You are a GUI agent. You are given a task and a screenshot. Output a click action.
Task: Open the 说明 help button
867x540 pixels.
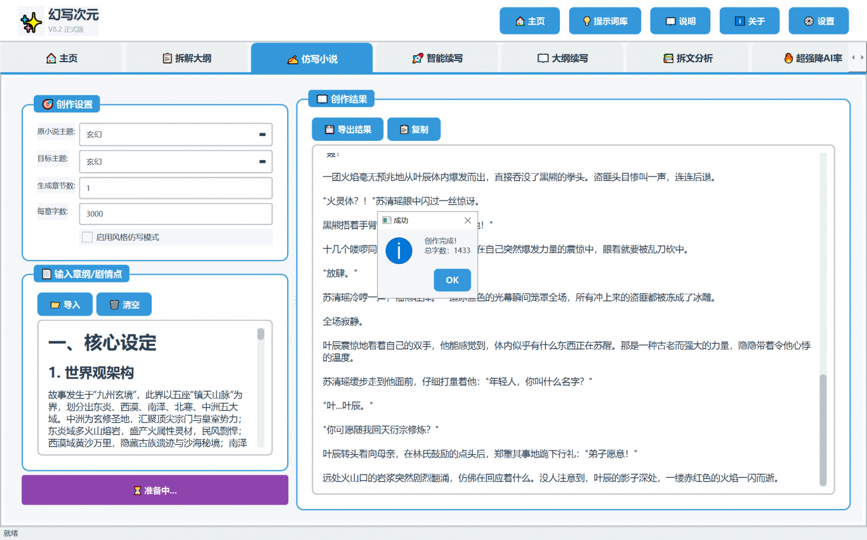(680, 21)
